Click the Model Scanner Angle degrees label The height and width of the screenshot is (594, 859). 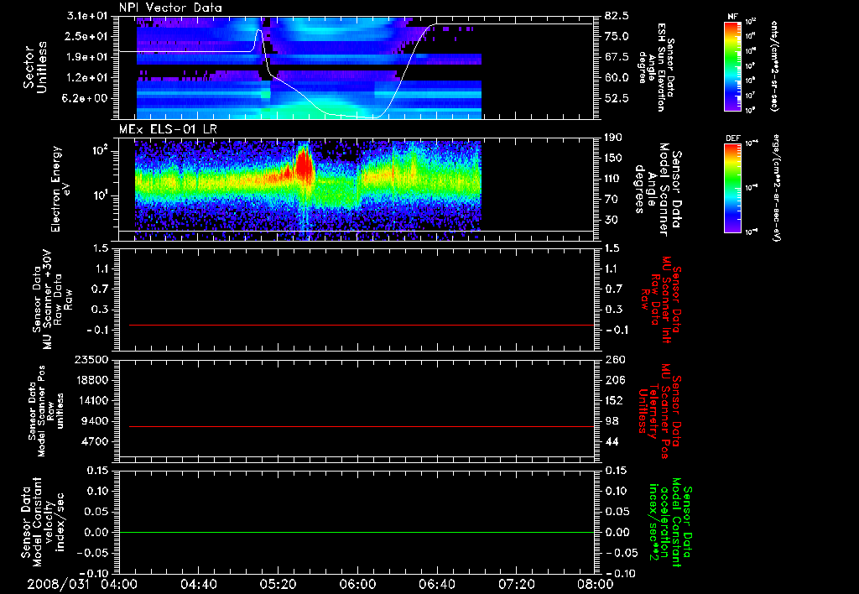point(658,189)
